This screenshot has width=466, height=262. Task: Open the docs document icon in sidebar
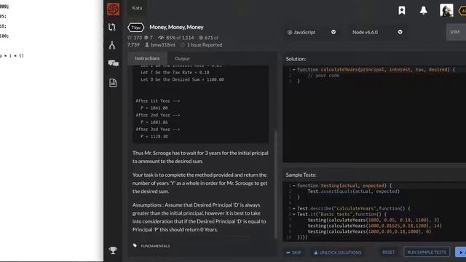tap(113, 83)
